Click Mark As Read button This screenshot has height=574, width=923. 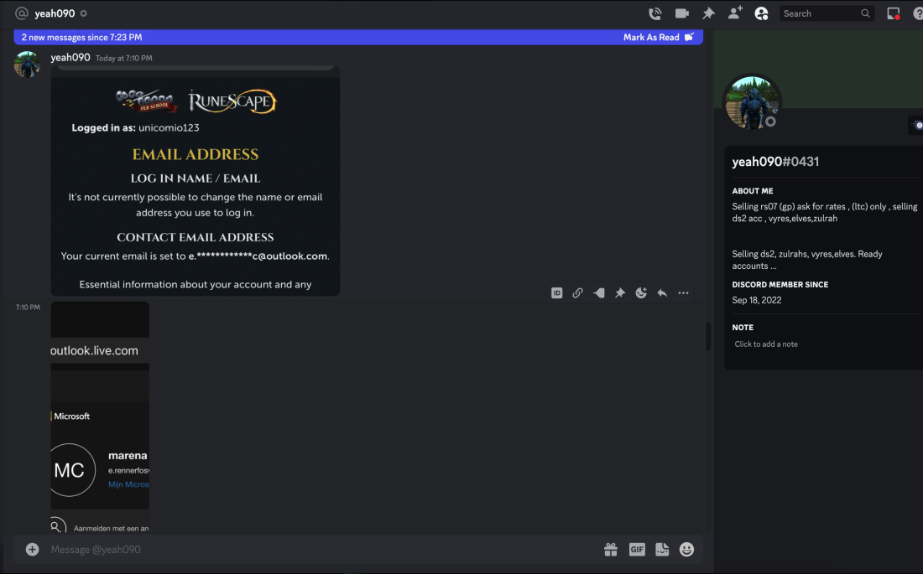pyautogui.click(x=659, y=37)
